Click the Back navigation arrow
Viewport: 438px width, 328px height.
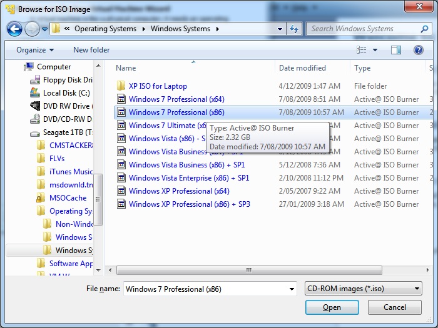[x=14, y=29]
